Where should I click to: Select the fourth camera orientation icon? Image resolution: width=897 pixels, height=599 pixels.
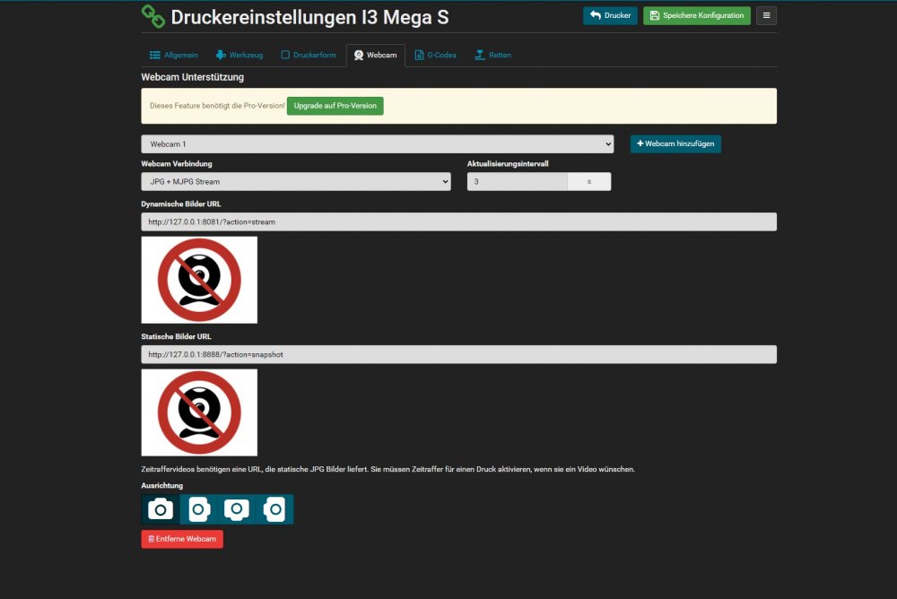(x=274, y=509)
